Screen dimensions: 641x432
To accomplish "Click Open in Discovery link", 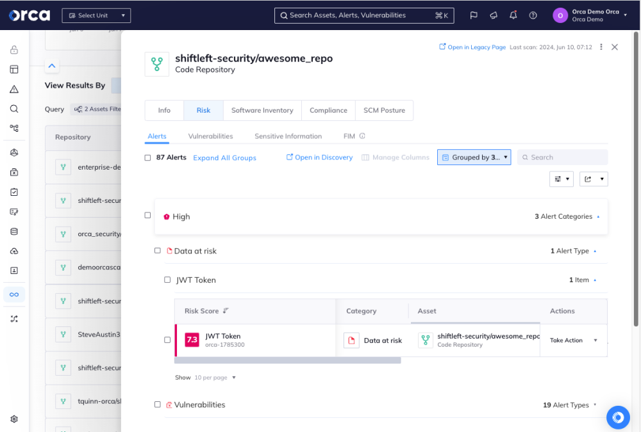I will 319,157.
